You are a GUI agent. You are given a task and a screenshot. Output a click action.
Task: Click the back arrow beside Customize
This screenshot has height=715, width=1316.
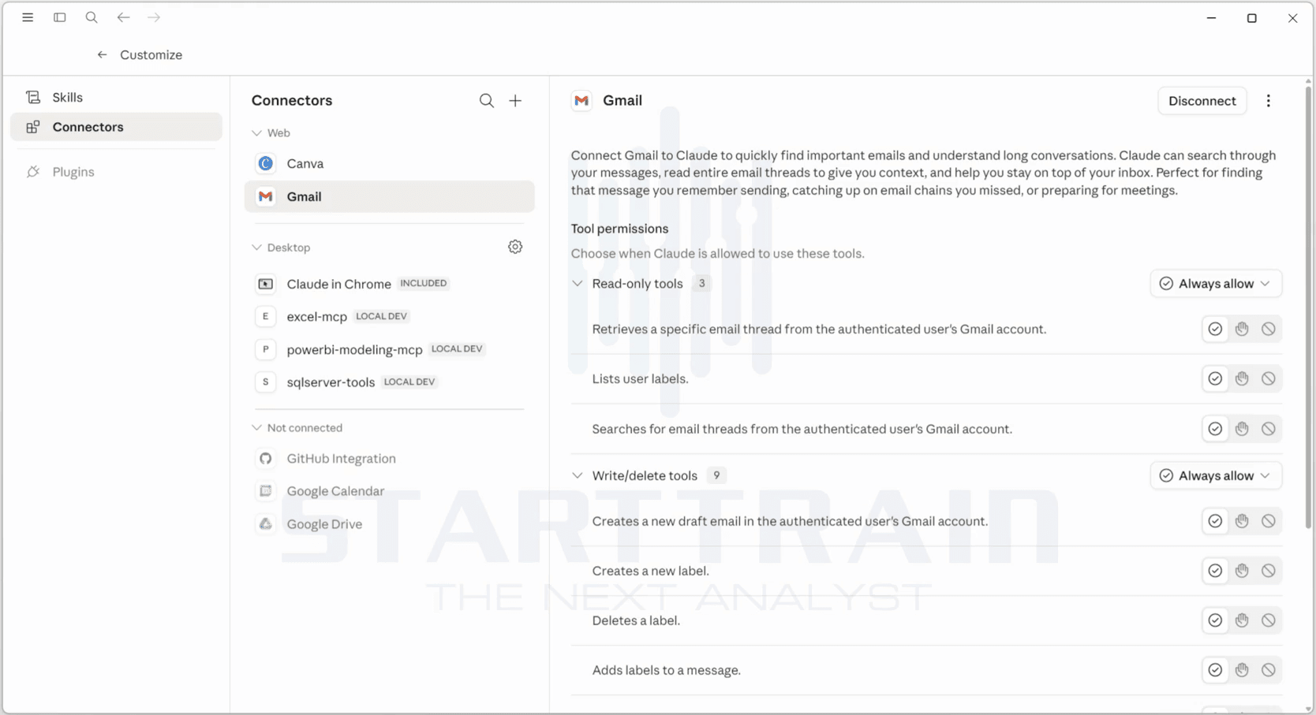pyautogui.click(x=102, y=54)
